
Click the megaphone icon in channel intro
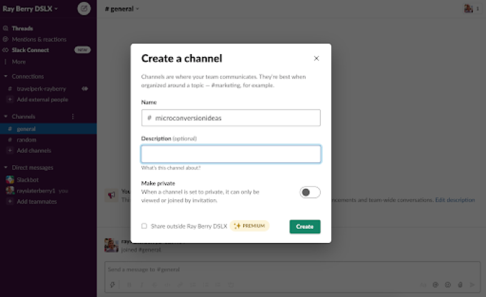pos(111,195)
